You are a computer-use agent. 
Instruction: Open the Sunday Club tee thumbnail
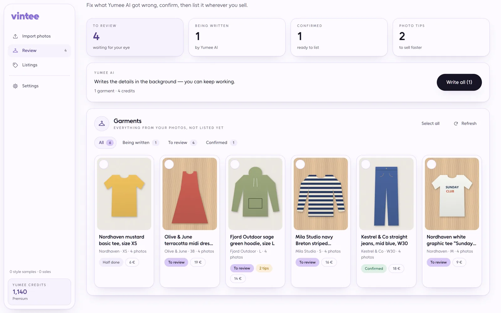(x=452, y=194)
